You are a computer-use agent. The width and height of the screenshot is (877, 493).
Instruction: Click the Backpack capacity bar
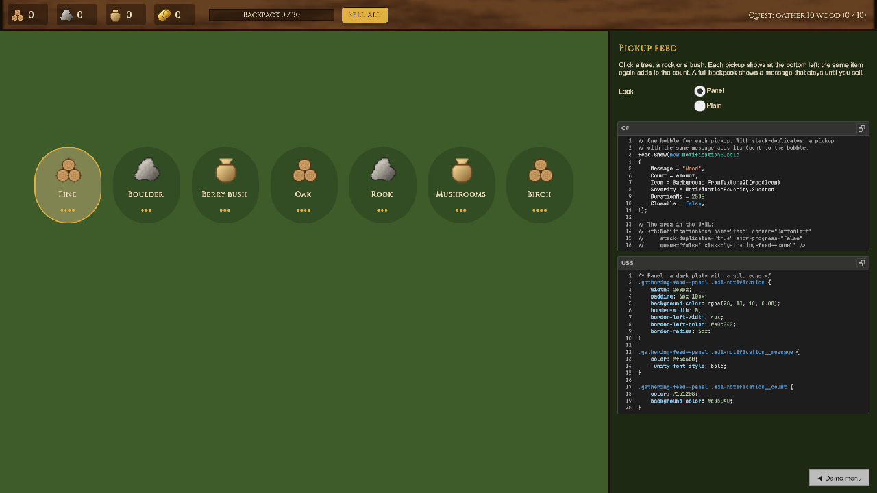pos(271,15)
